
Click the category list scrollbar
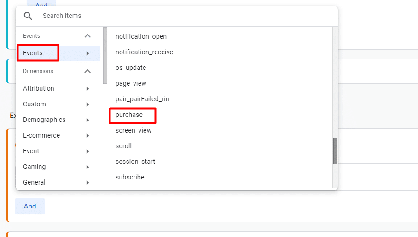pyautogui.click(x=105, y=55)
